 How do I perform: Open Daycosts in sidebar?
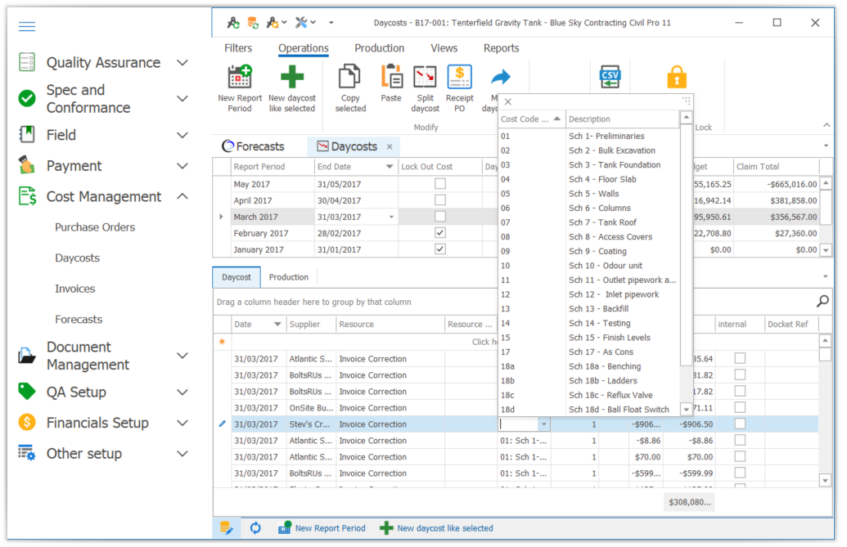point(77,258)
